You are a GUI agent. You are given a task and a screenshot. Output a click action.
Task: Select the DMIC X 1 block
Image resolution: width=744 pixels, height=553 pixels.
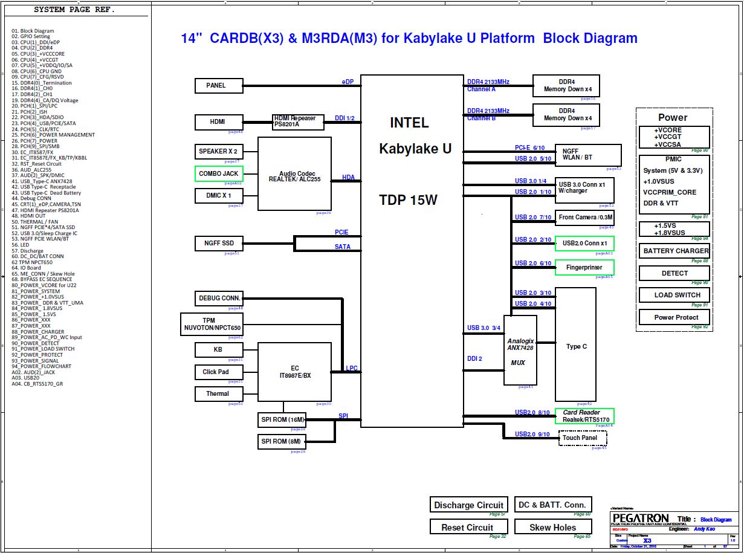click(219, 196)
